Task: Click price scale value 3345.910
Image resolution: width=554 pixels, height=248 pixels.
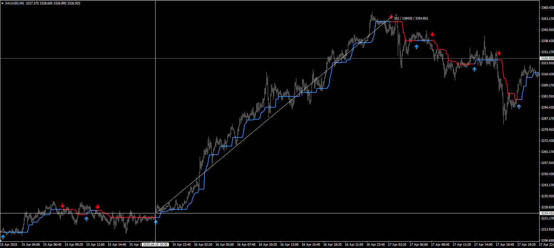Action: (547, 30)
